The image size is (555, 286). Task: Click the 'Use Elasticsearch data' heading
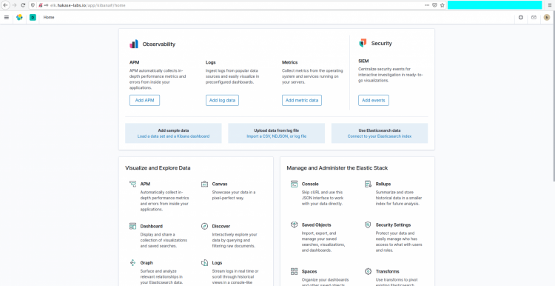click(380, 130)
